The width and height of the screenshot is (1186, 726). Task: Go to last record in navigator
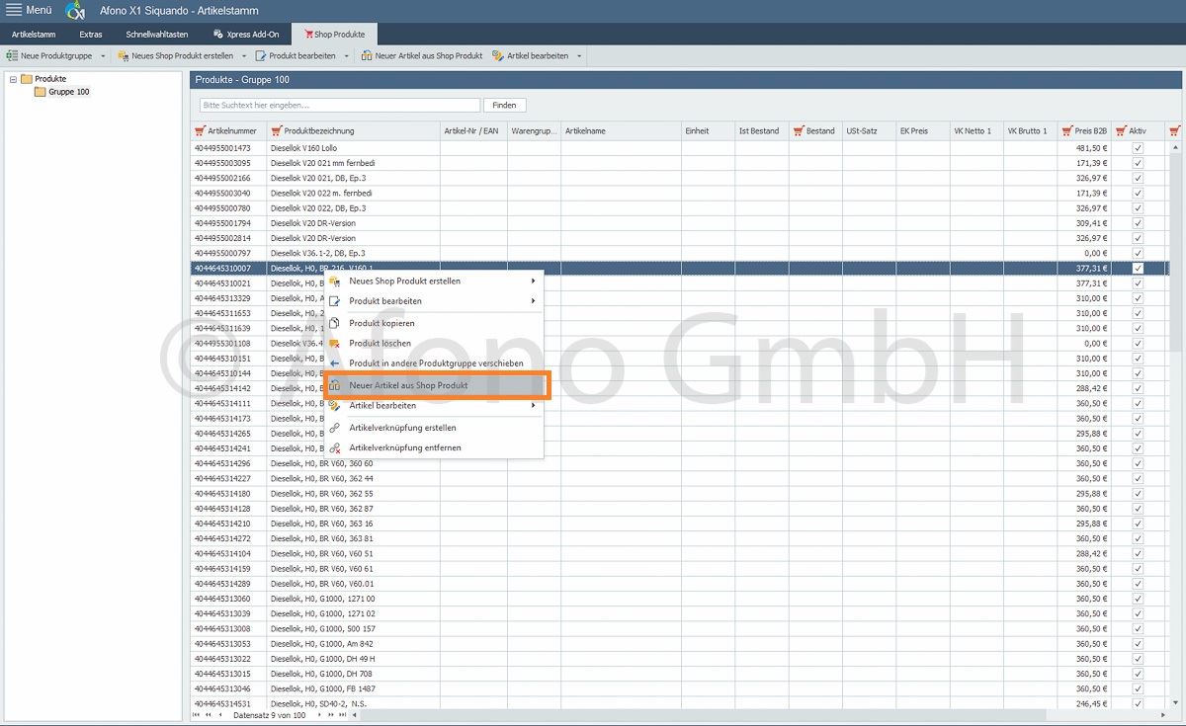343,714
